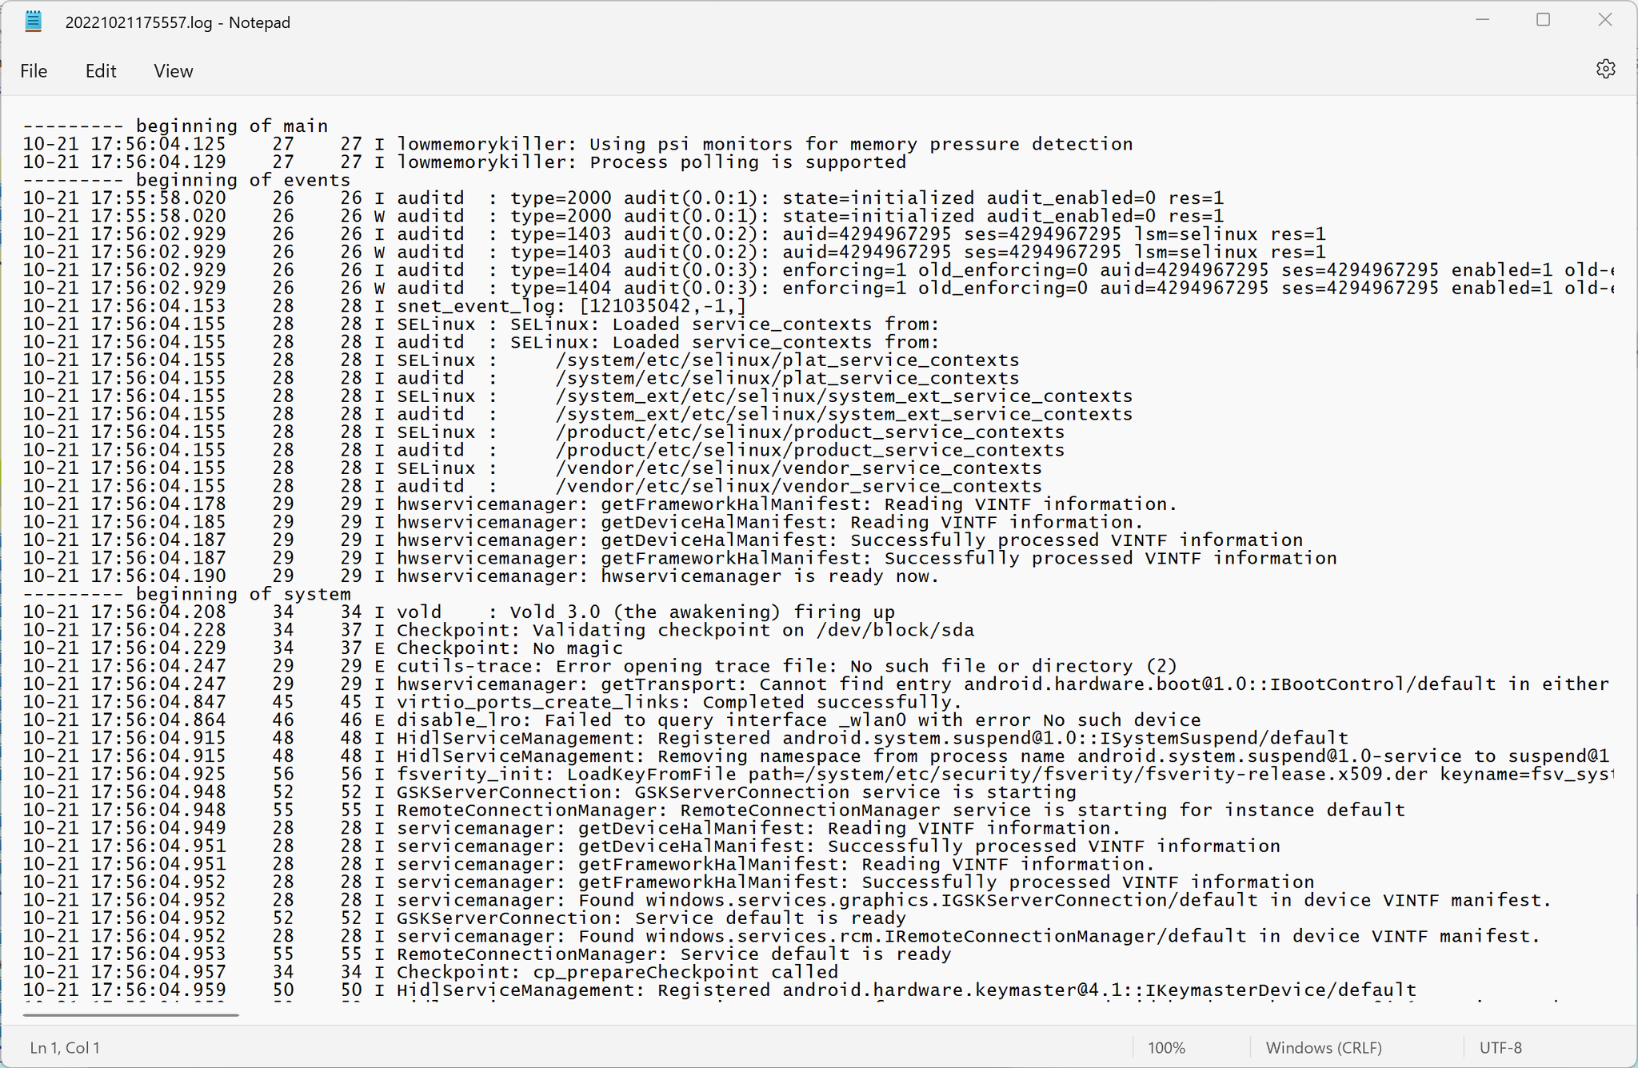
Task: Click the Notepad application icon in title bar
Action: [33, 21]
